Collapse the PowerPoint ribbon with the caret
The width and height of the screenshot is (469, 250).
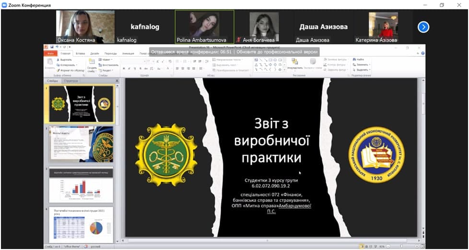click(418, 53)
